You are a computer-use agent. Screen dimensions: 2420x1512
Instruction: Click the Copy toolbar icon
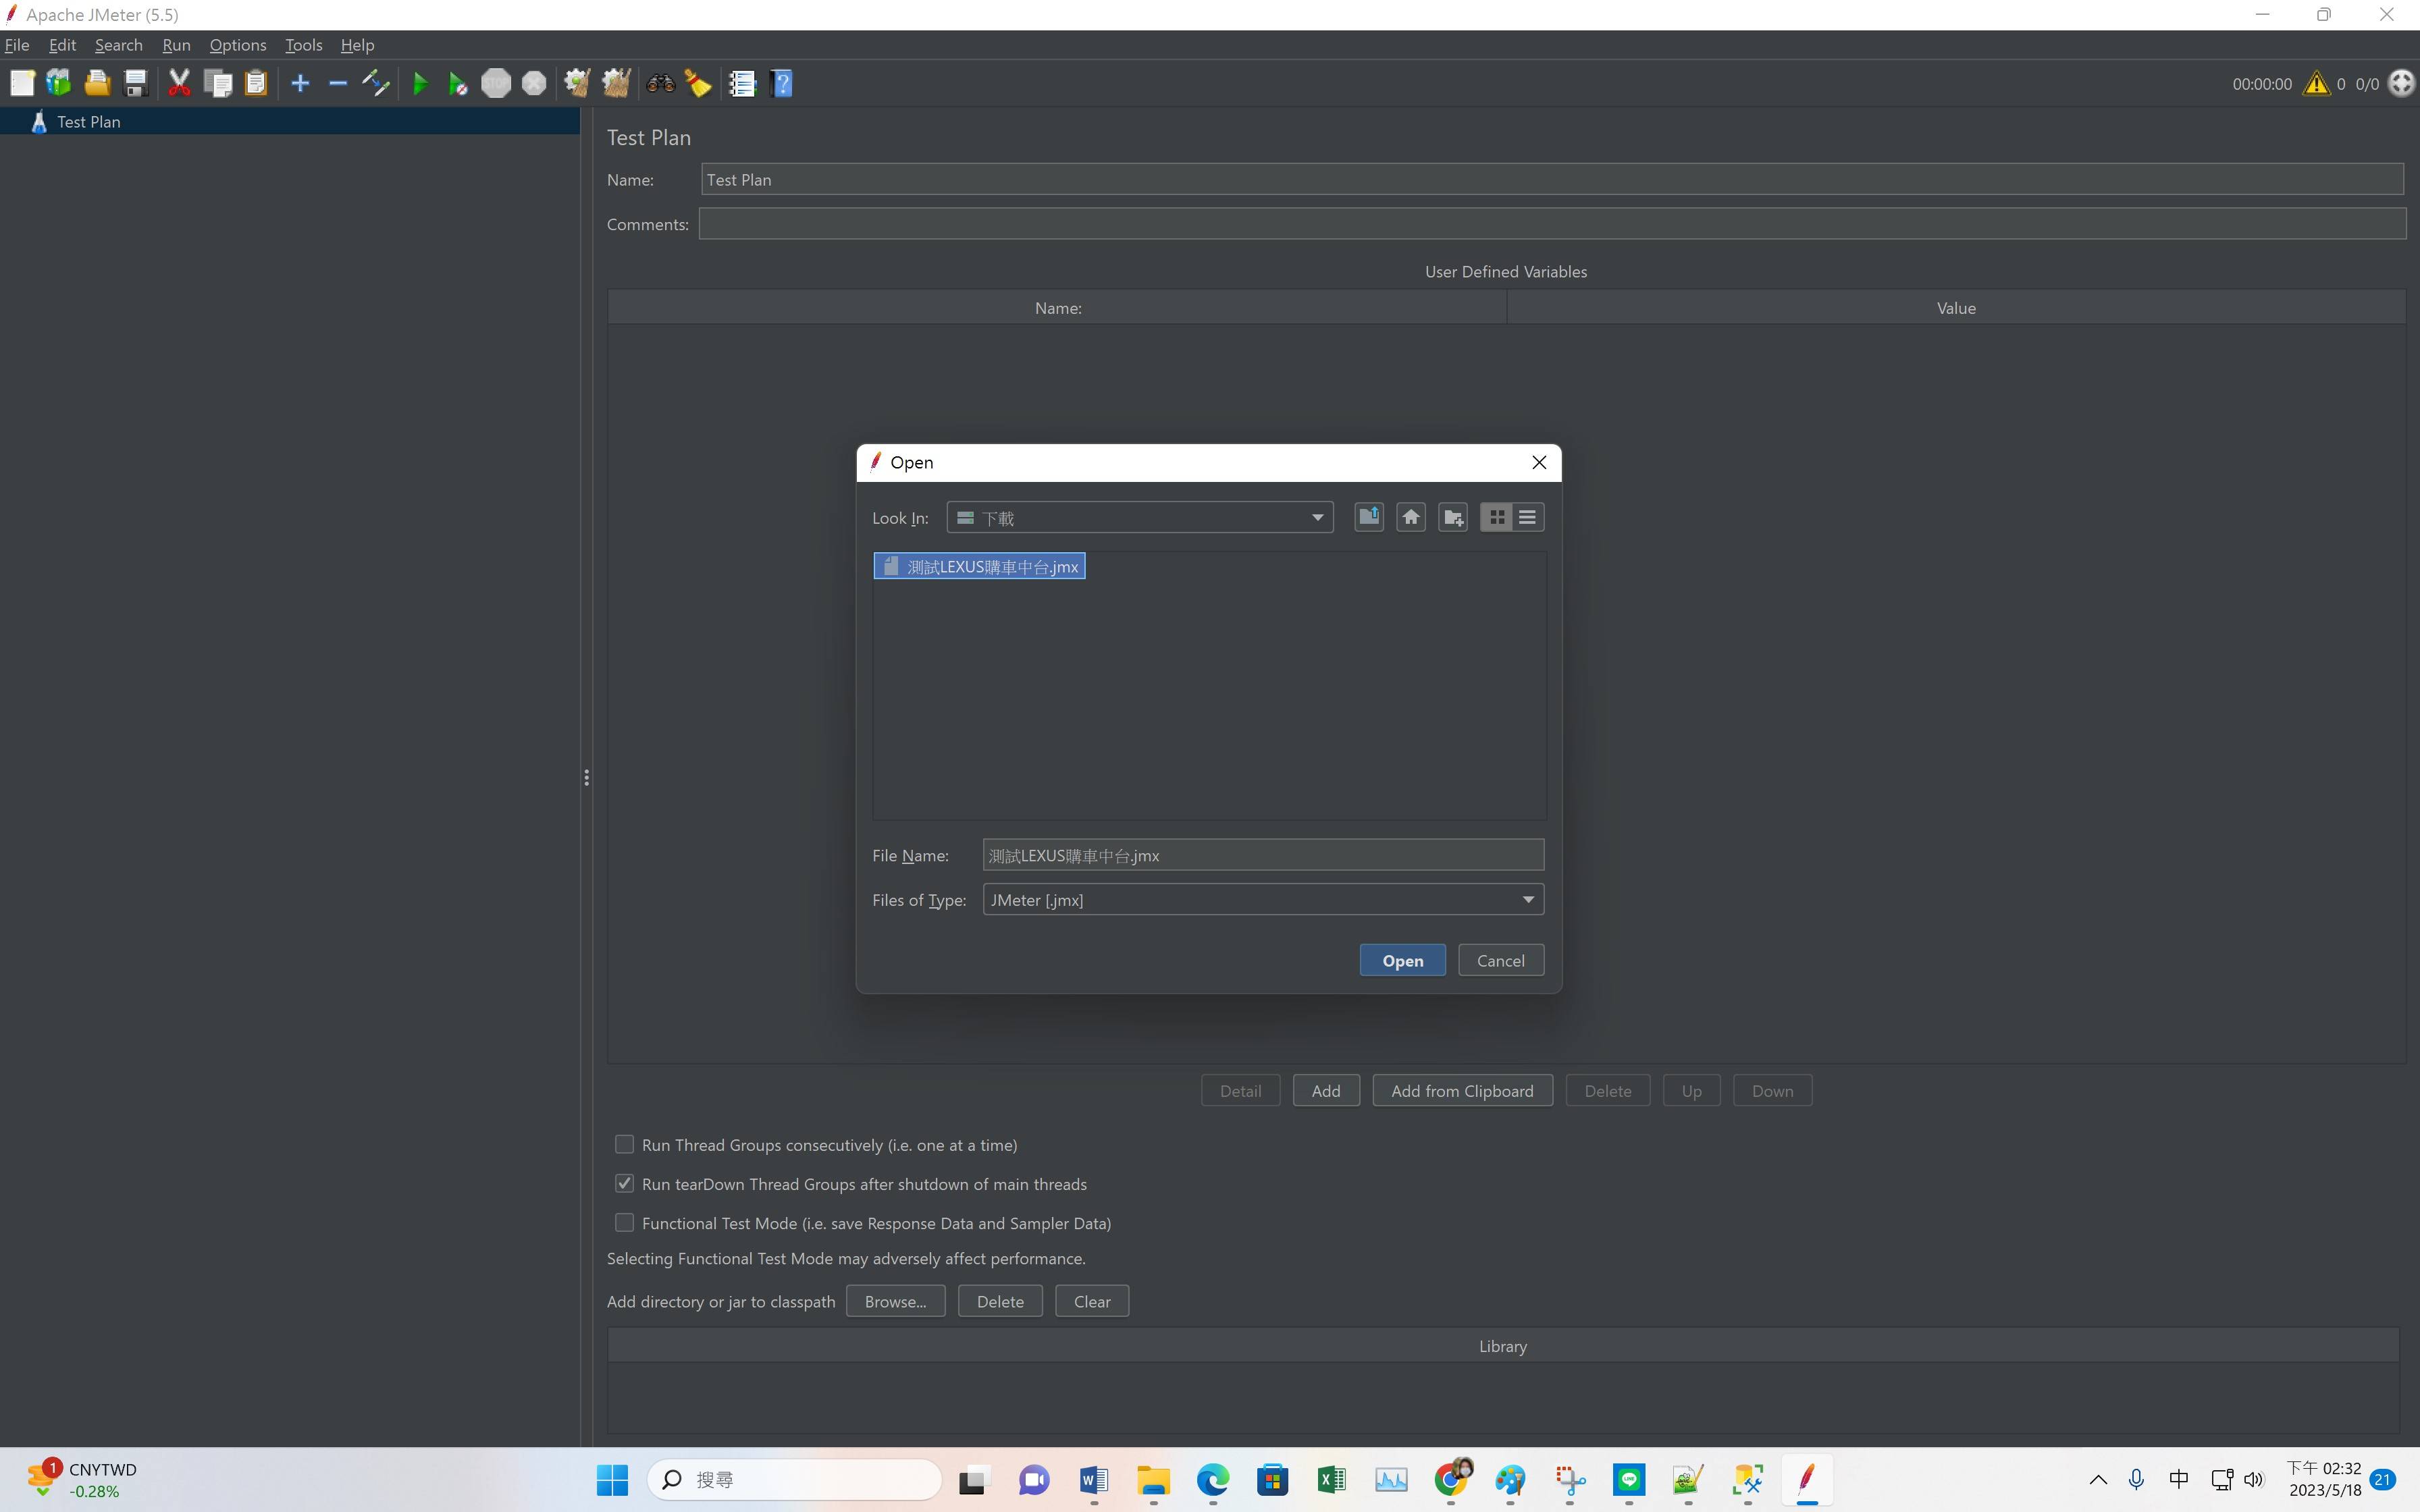pos(218,83)
